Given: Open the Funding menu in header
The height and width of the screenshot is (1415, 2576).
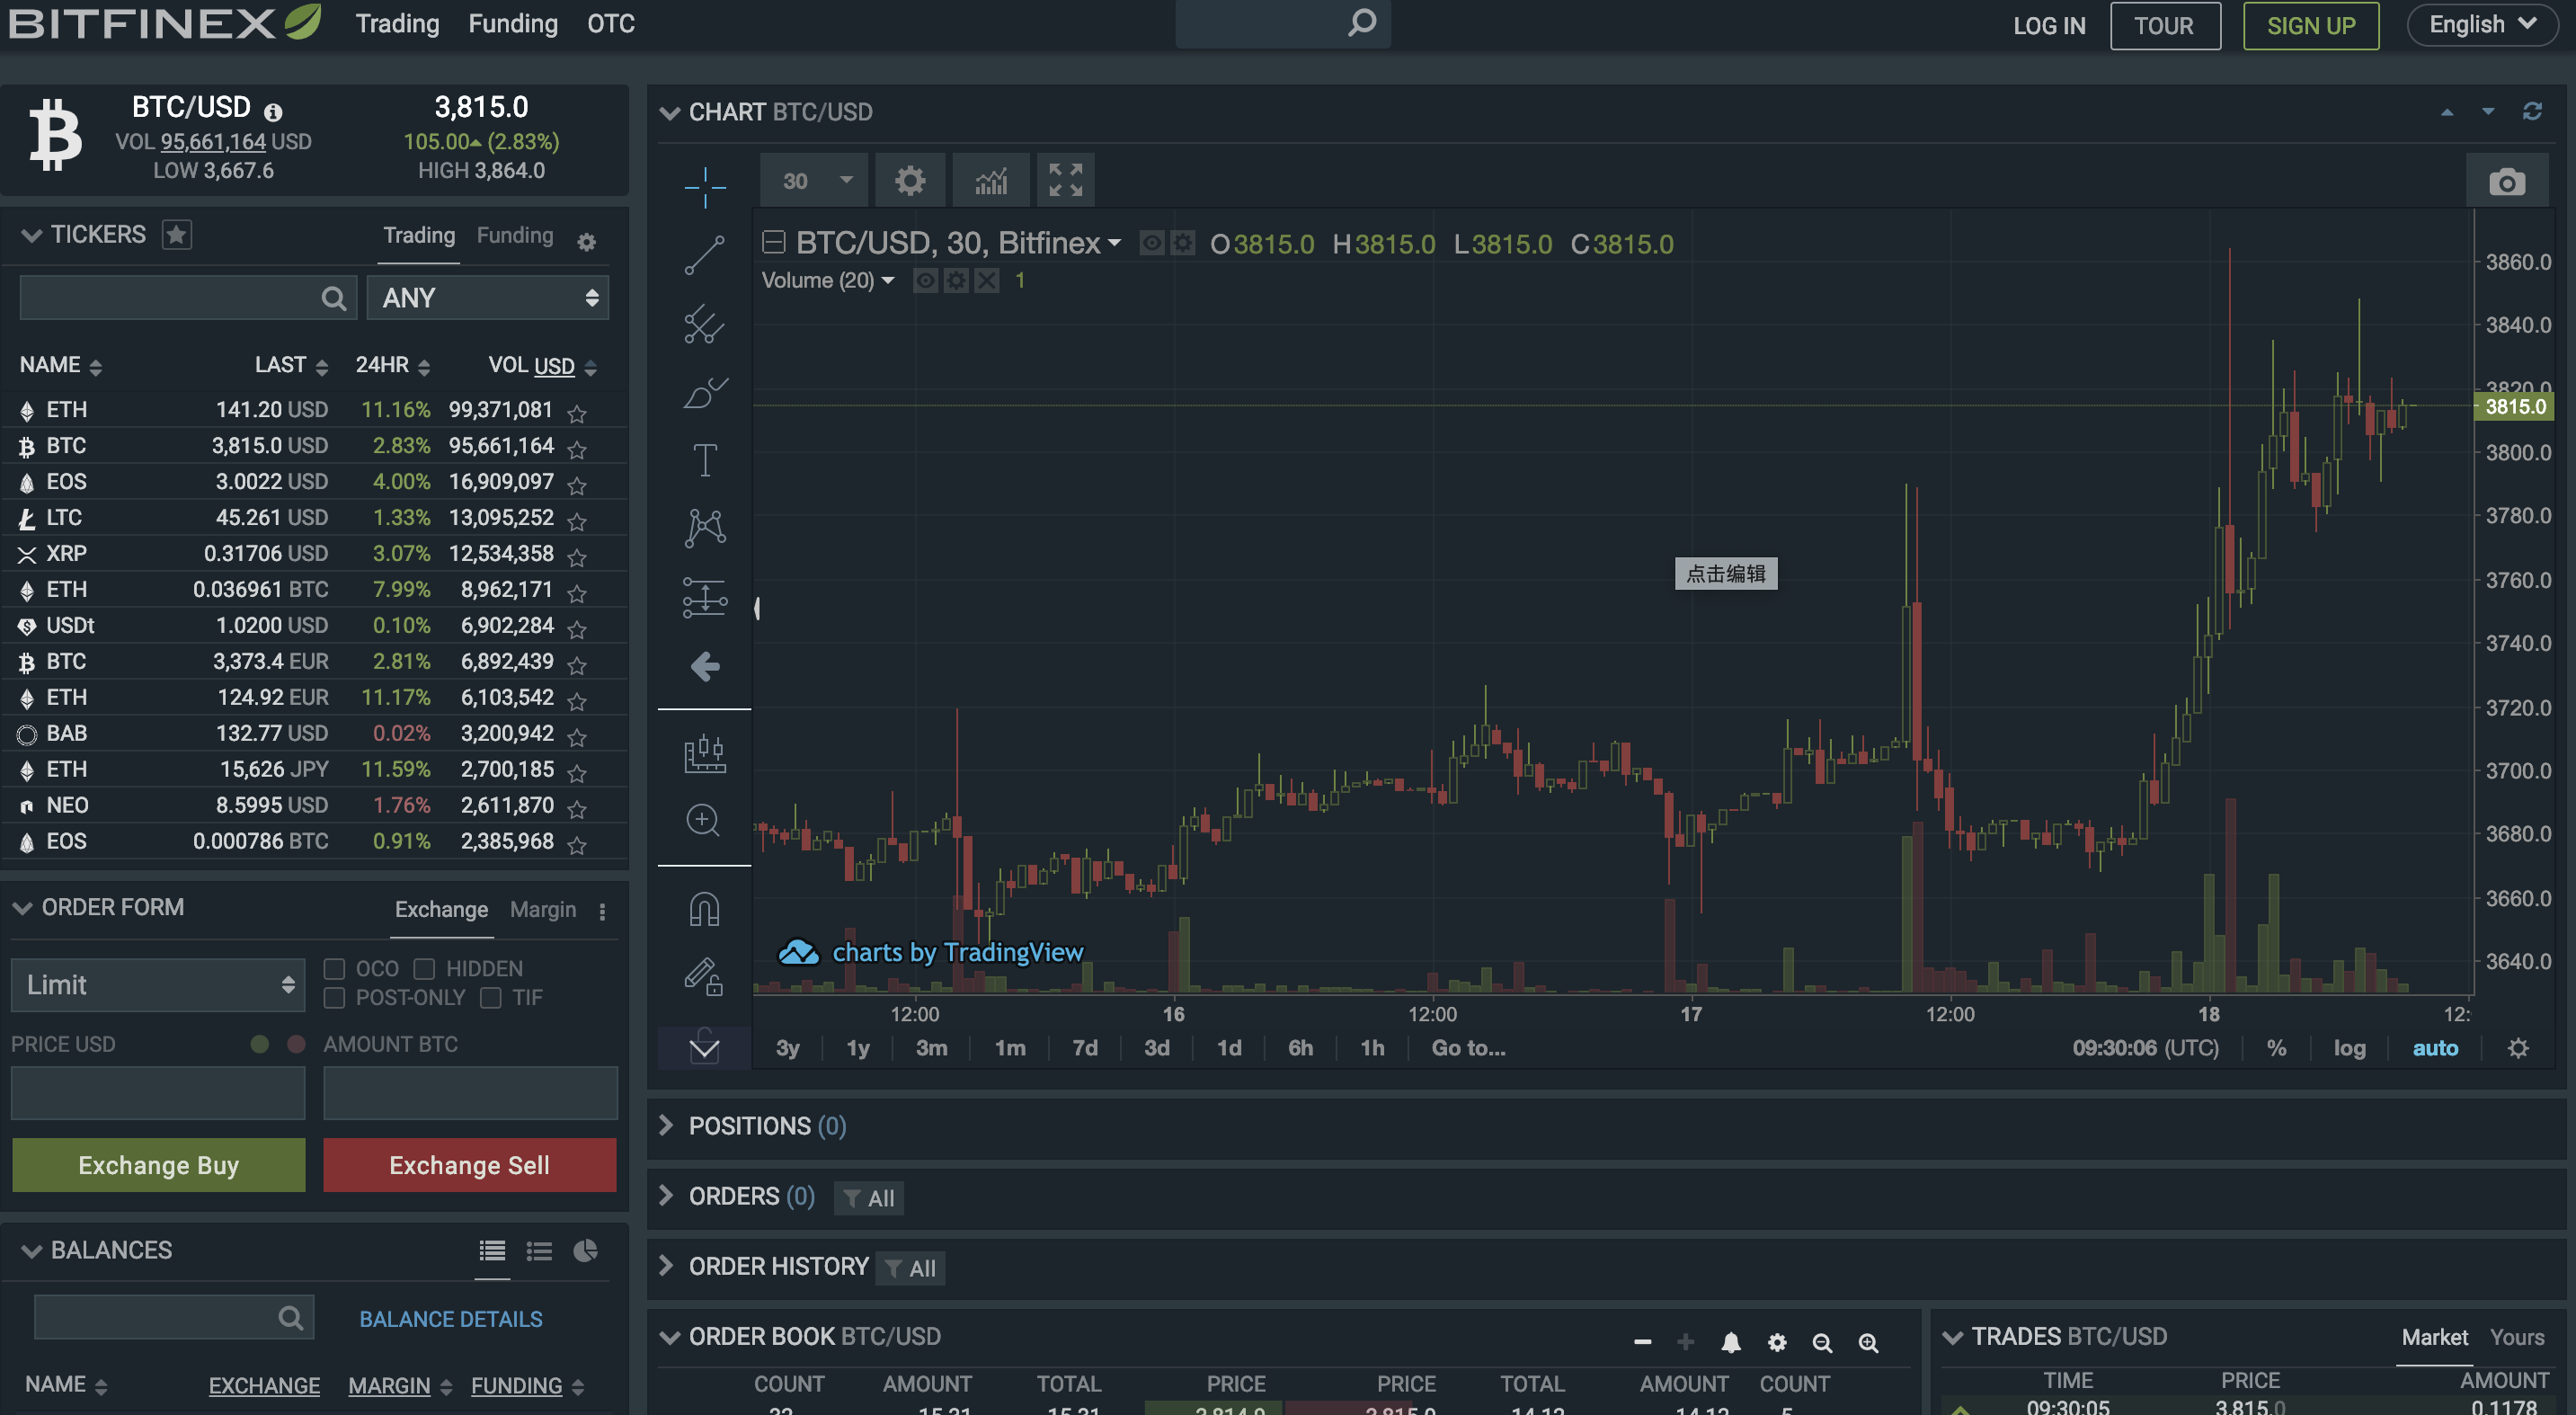Looking at the screenshot, I should coord(513,23).
